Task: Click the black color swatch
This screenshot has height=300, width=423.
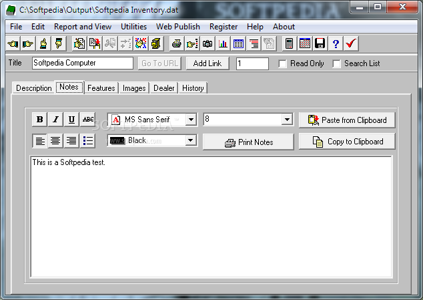Action: click(x=117, y=140)
